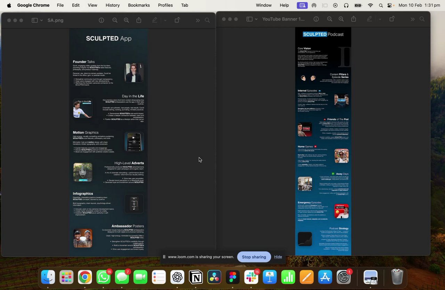Open Preview from the Dock
The image size is (445, 290).
pos(371,277)
